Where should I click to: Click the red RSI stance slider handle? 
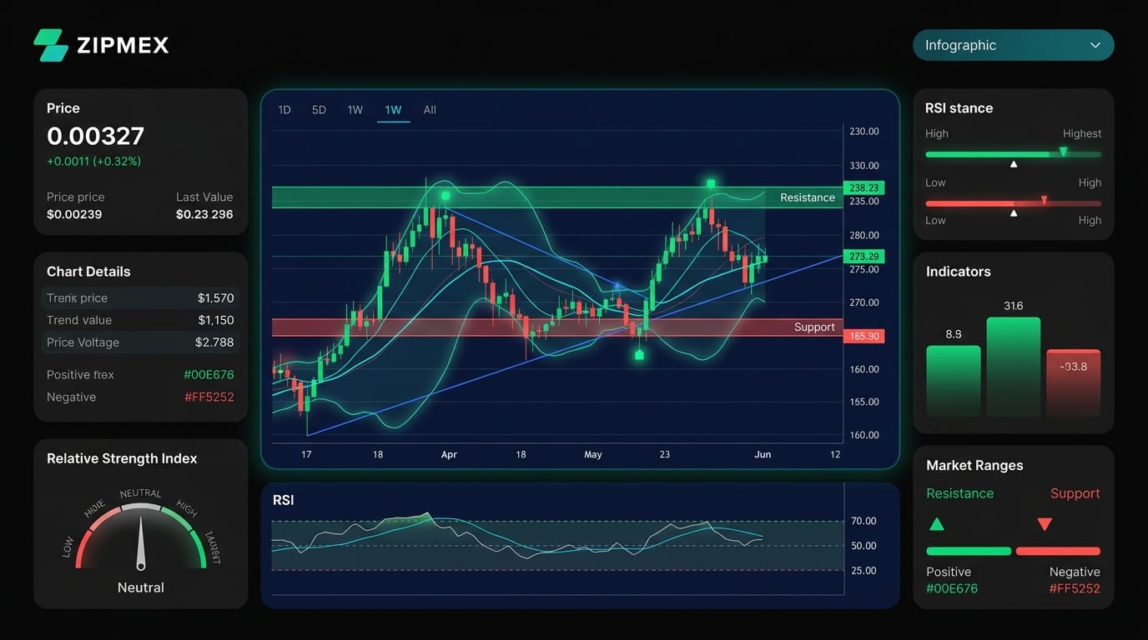[1044, 200]
